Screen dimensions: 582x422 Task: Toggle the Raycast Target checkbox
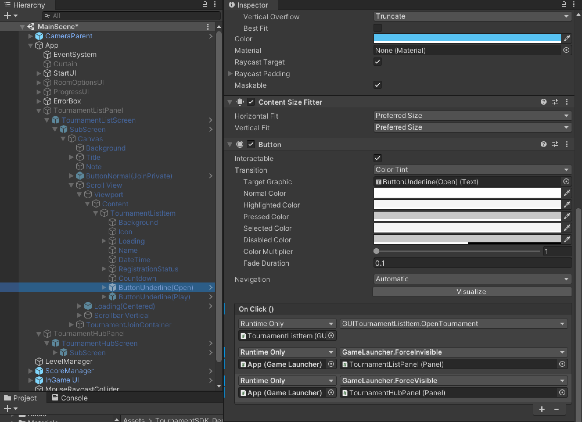pos(377,62)
